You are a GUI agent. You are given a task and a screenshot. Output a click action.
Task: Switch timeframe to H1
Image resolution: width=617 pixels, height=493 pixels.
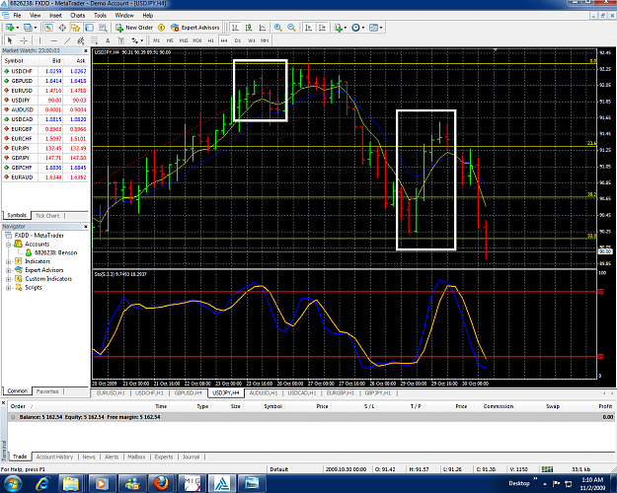(x=211, y=40)
